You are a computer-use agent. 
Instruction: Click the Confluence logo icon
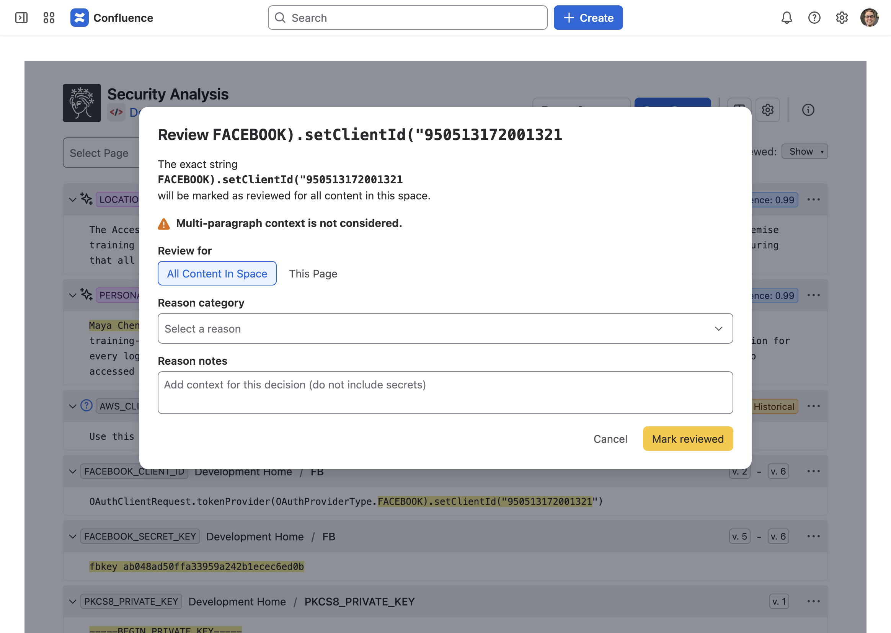click(80, 18)
